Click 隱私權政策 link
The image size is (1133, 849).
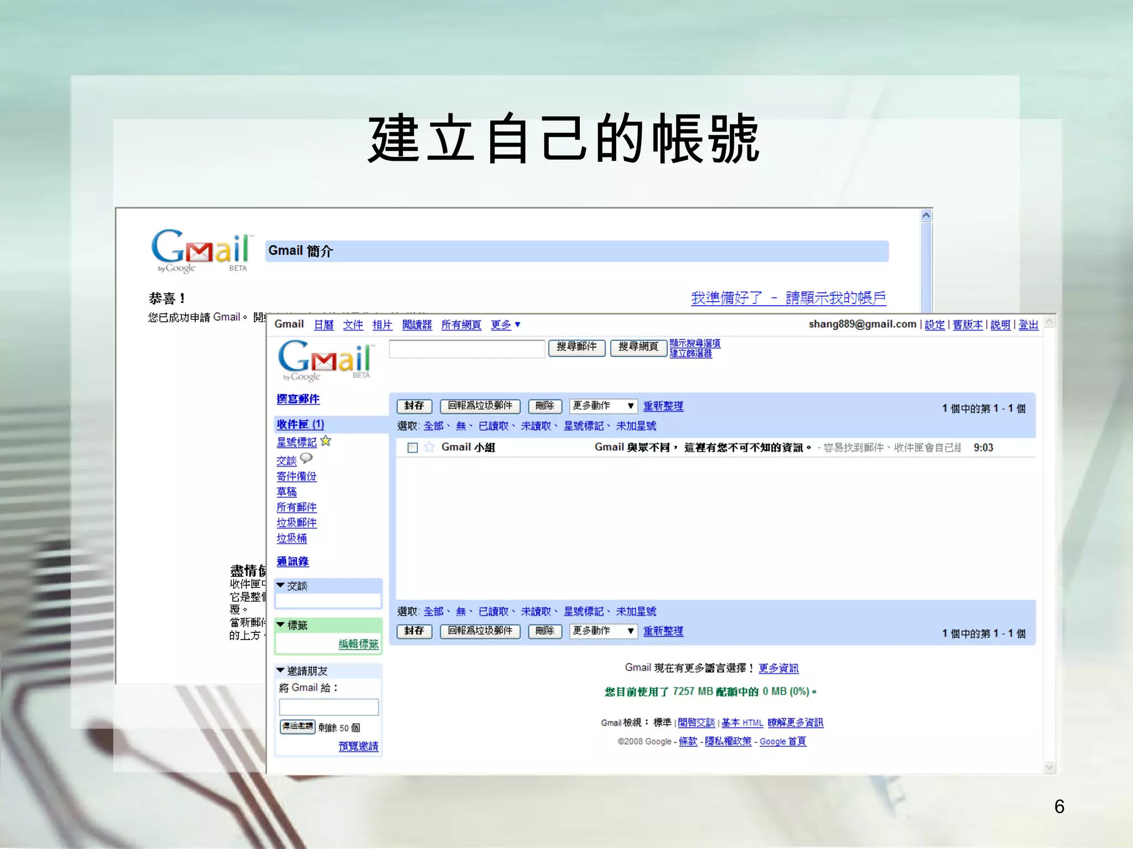coord(728,741)
